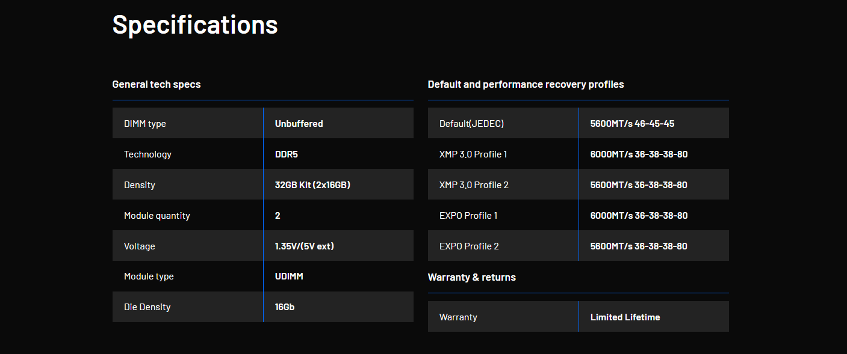
Task: Click the Default and performance recovery profiles title
Action: click(526, 84)
